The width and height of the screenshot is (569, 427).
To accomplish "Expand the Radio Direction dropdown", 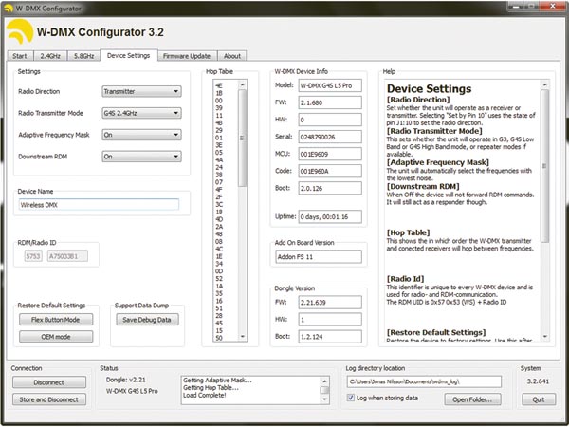I will click(141, 91).
